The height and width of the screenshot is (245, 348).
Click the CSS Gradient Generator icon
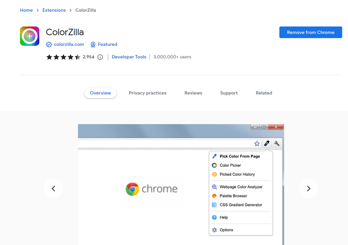214,205
